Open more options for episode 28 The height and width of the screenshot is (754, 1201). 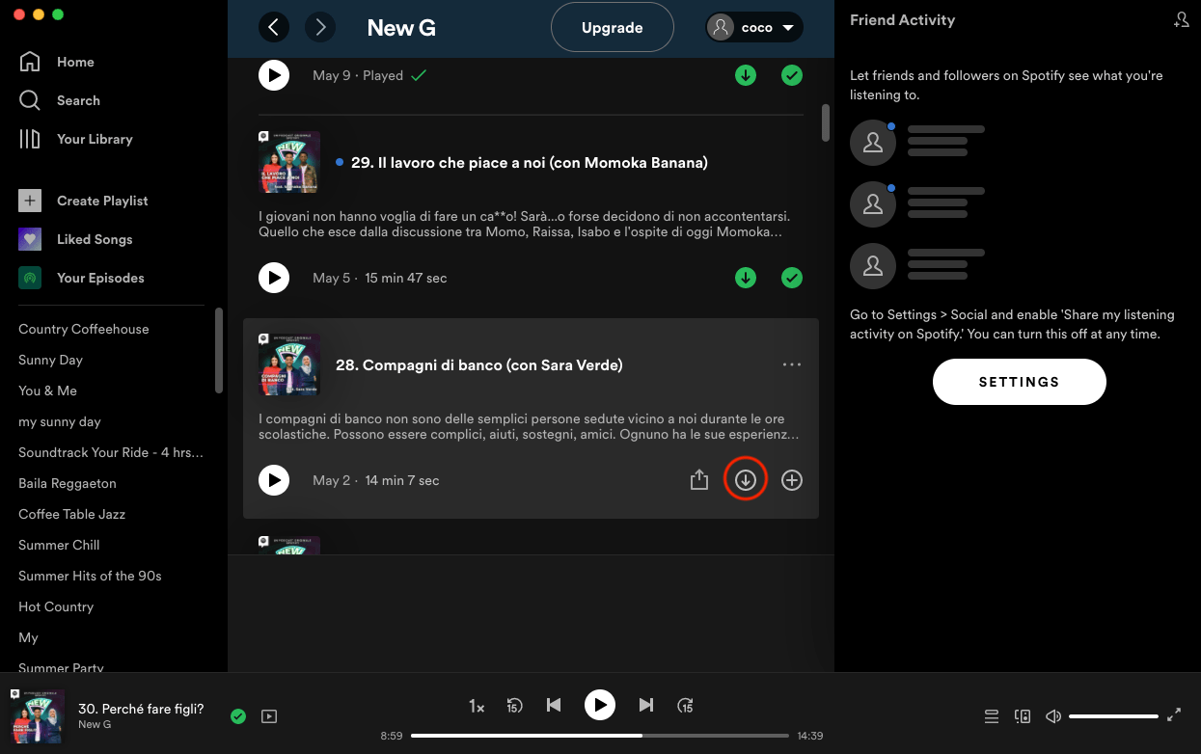(x=792, y=364)
